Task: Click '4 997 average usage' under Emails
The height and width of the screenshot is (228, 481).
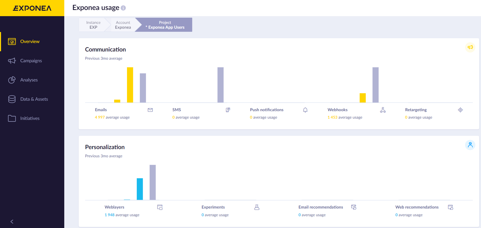Action: (112, 117)
